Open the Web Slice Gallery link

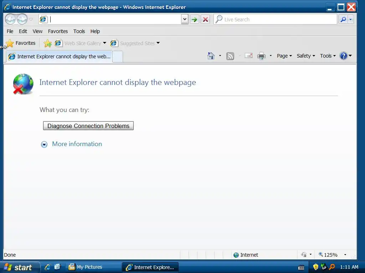tap(78, 43)
